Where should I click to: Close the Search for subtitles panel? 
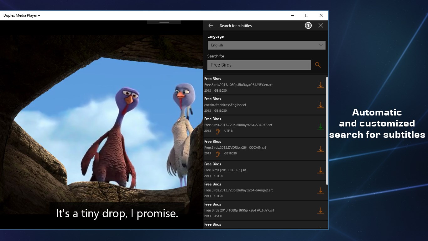pyautogui.click(x=321, y=25)
